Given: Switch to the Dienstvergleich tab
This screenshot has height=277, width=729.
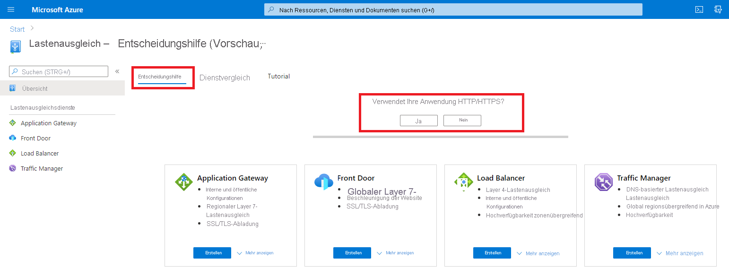Looking at the screenshot, I should (x=225, y=78).
